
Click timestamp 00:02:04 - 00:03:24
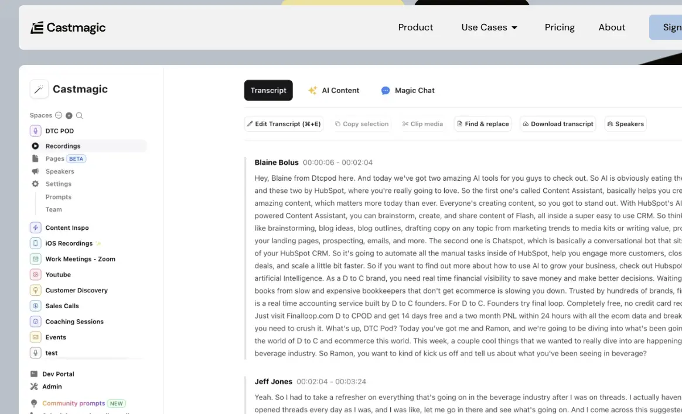coord(331,381)
